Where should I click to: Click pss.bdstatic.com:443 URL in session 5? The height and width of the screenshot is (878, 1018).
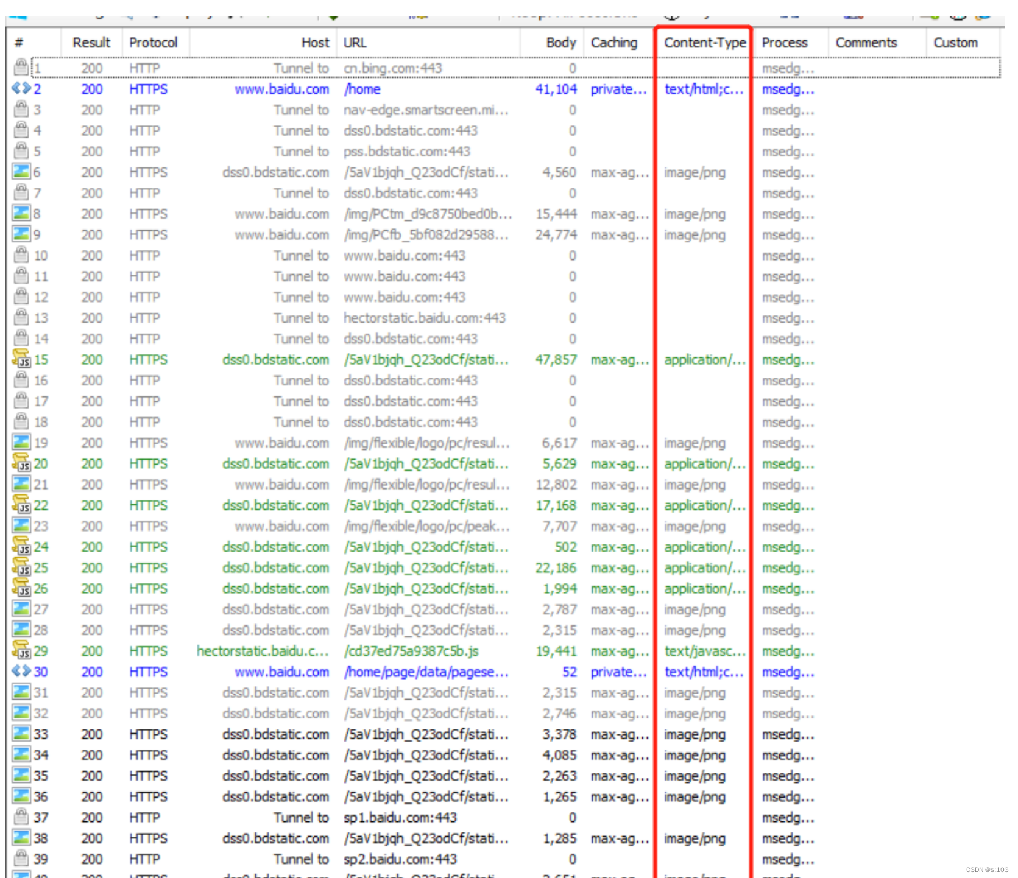[407, 151]
